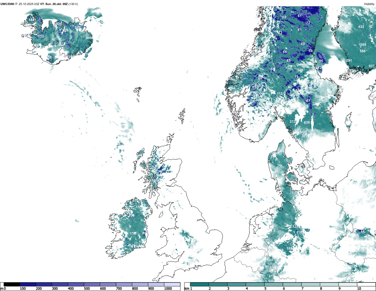Click the 9–10 km palest teal swatch

pyautogui.click(x=348, y=284)
